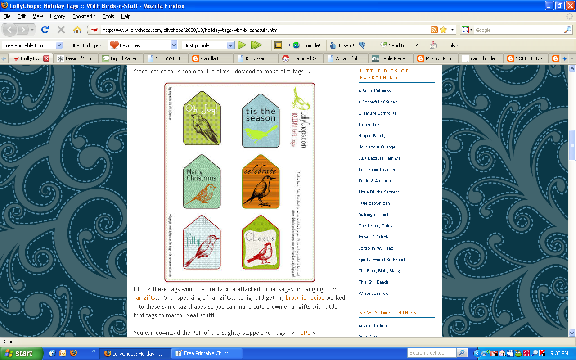
Task: Click the postal stamp toolbar icon
Action: click(x=433, y=45)
